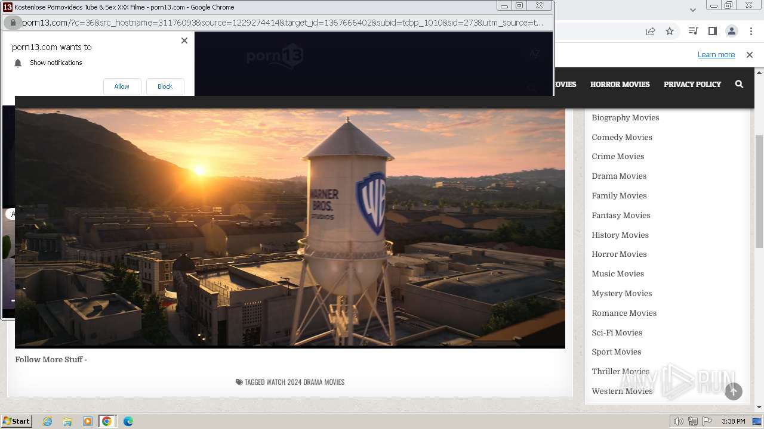Click the lock icon in popup address bar
This screenshot has height=429, width=764.
[x=13, y=23]
